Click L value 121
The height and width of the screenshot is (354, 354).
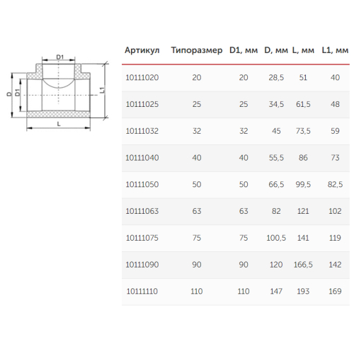[303, 211]
